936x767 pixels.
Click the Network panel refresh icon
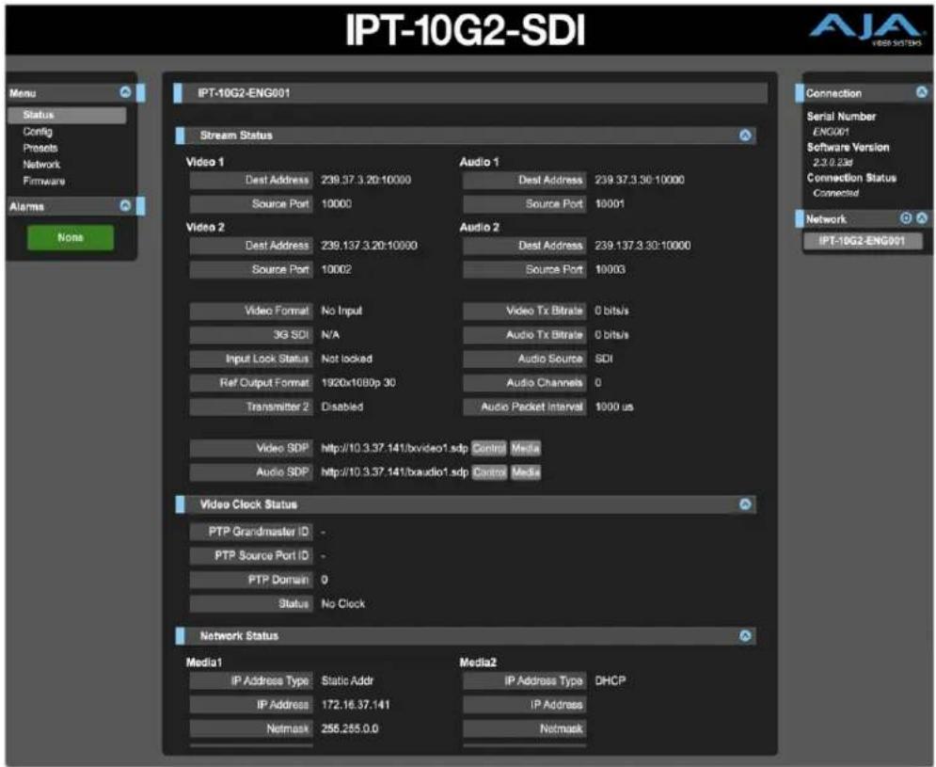point(906,218)
